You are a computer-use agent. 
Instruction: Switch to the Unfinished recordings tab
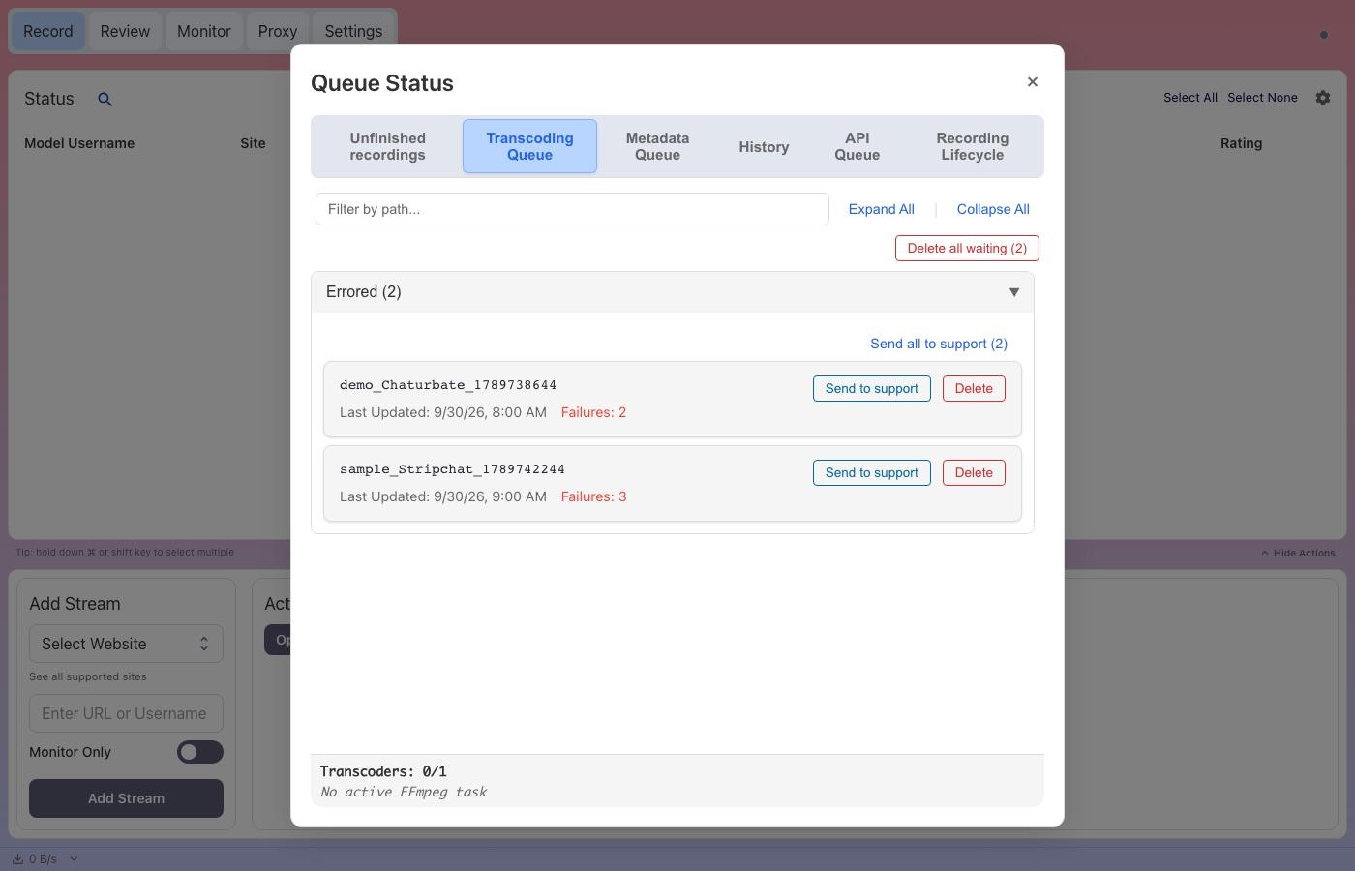(x=387, y=146)
